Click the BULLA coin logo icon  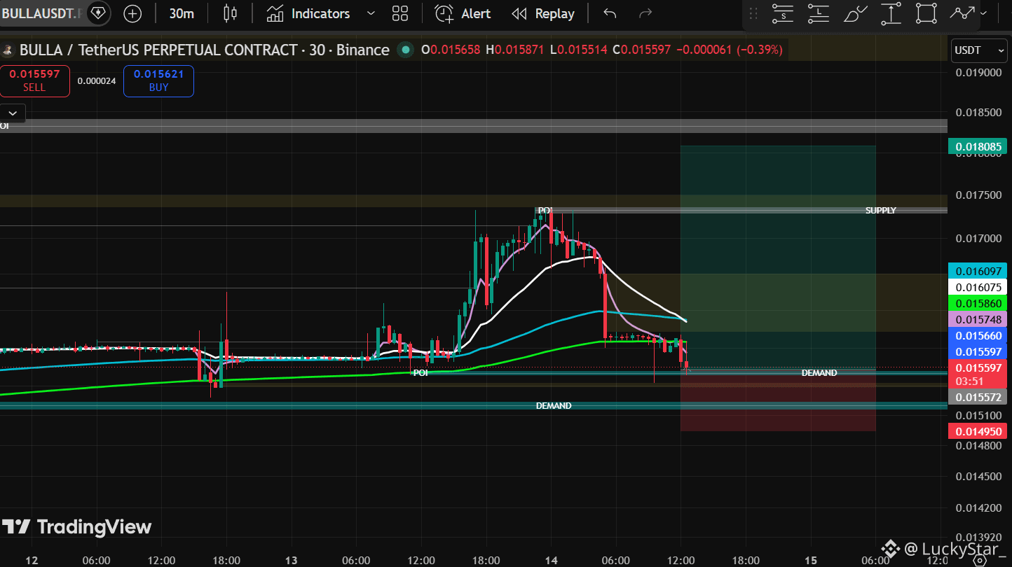8,50
